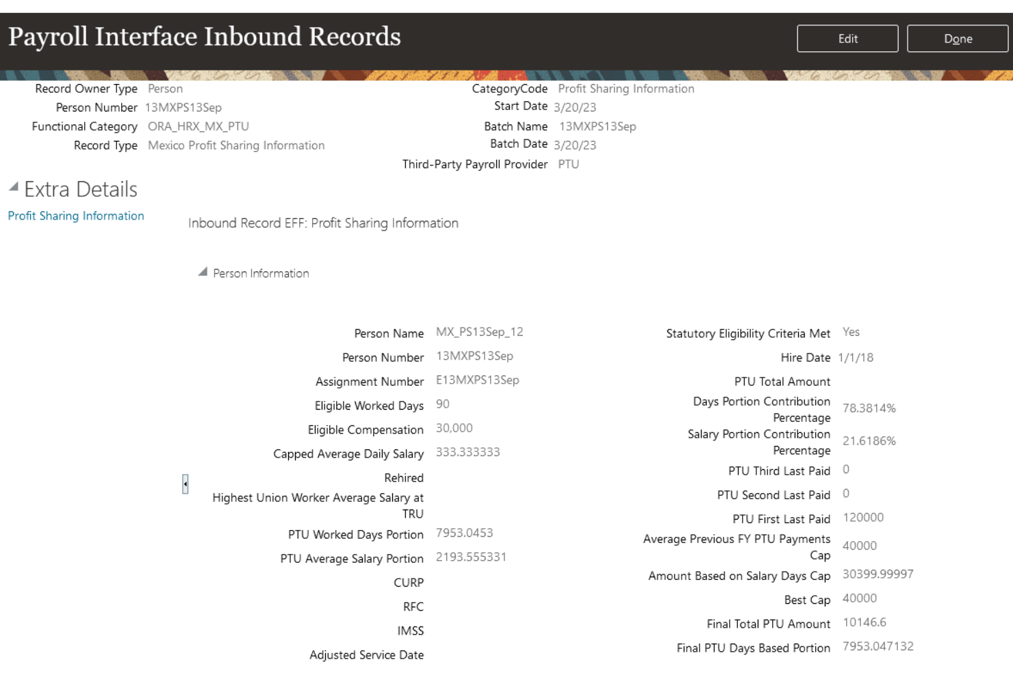Click the Hire Date value 1/1/18
This screenshot has width=1013, height=675.
[856, 358]
